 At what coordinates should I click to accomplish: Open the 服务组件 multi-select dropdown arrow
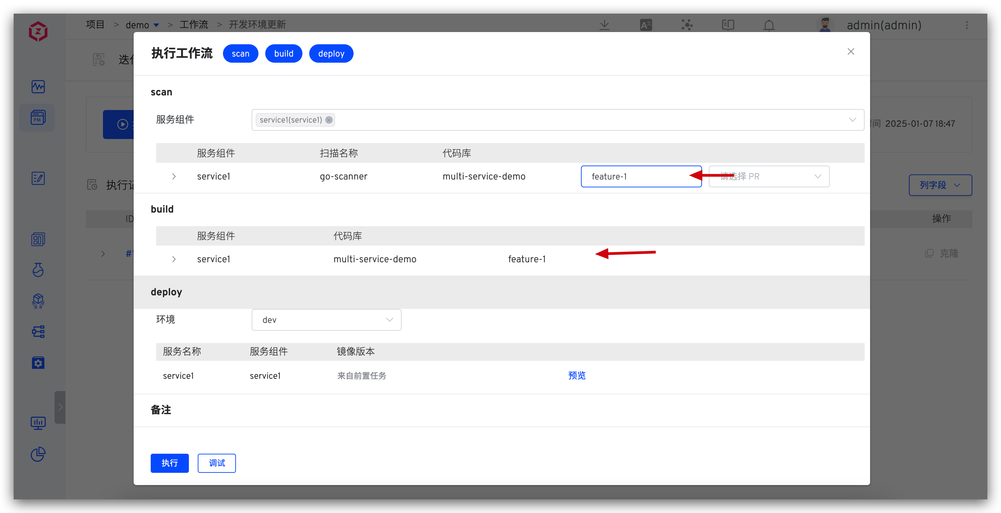click(852, 120)
